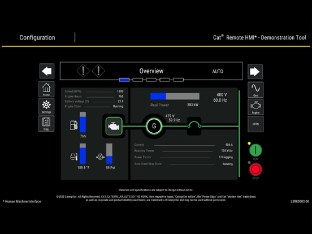Start the generator with green RUN button
Image resolution: width=312 pixels, height=234 pixels.
click(255, 150)
